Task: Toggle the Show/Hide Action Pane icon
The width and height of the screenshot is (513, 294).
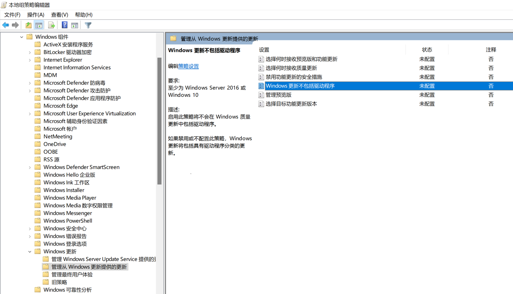Action: [x=75, y=25]
